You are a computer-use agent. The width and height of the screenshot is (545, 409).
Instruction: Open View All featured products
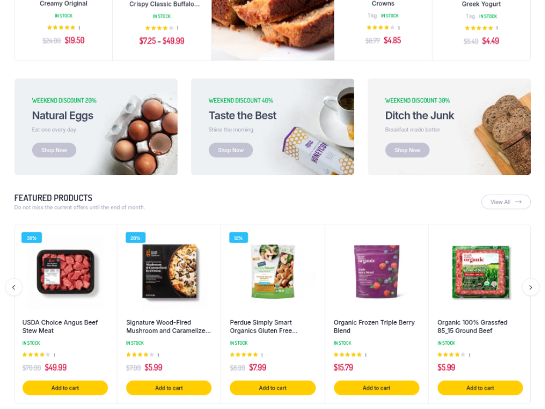pyautogui.click(x=506, y=202)
